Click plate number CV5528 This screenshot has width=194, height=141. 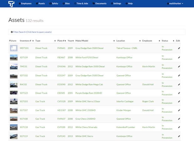(x=61, y=102)
